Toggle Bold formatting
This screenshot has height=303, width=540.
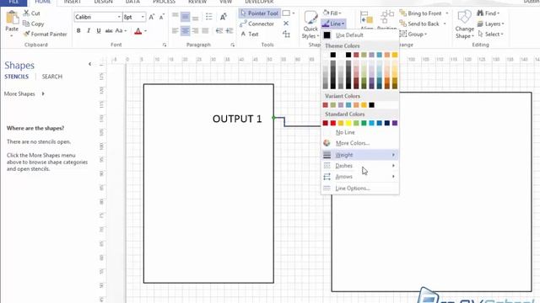point(78,31)
